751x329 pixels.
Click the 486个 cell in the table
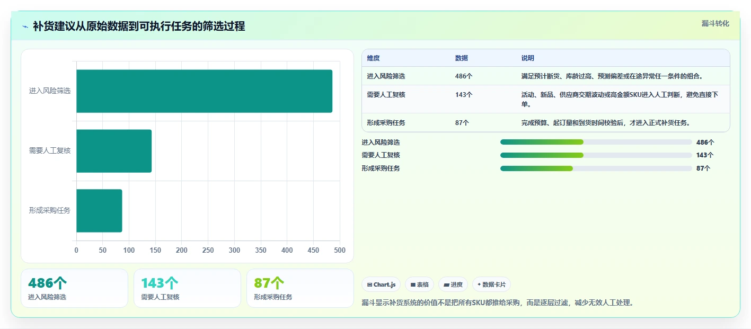[463, 76]
